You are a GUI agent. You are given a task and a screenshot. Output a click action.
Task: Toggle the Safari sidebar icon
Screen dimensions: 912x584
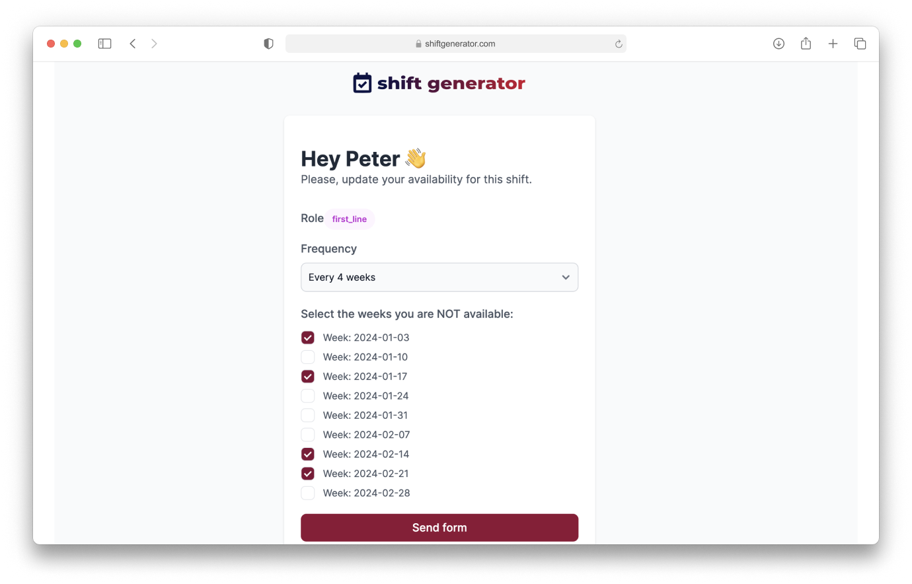(104, 44)
